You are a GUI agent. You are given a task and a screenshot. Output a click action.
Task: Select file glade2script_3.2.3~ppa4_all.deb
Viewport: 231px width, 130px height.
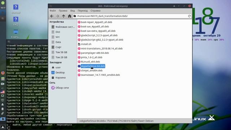99,35
